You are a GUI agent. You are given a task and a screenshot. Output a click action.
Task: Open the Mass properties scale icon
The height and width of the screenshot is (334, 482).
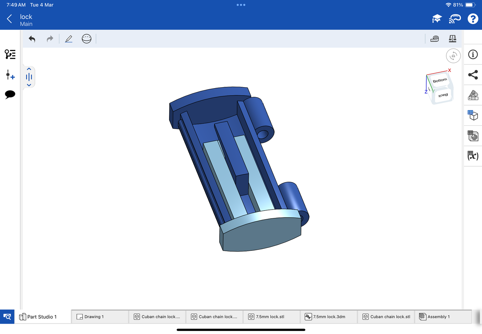[452, 39]
